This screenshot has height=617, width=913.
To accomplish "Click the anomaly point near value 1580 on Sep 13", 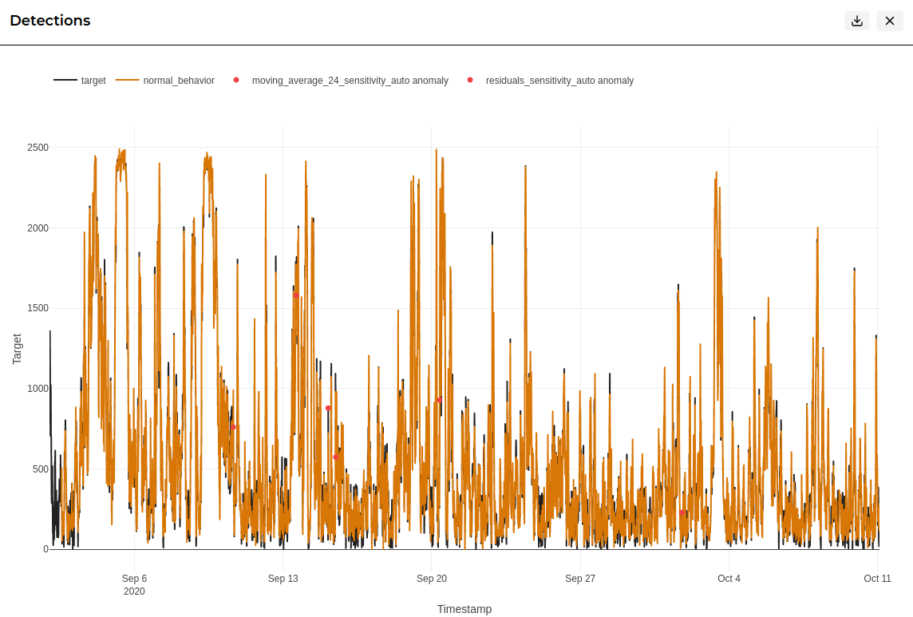I will pyautogui.click(x=296, y=295).
